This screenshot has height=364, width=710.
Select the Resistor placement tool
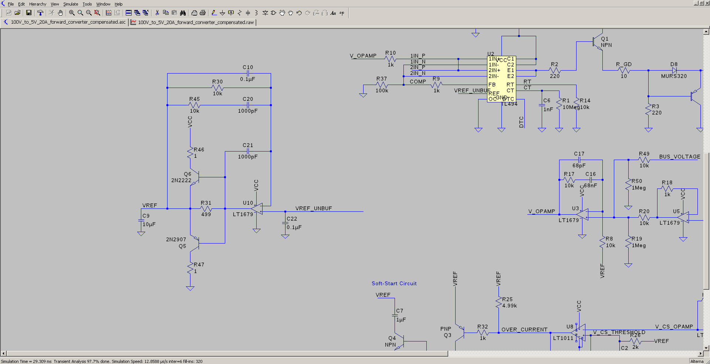240,13
